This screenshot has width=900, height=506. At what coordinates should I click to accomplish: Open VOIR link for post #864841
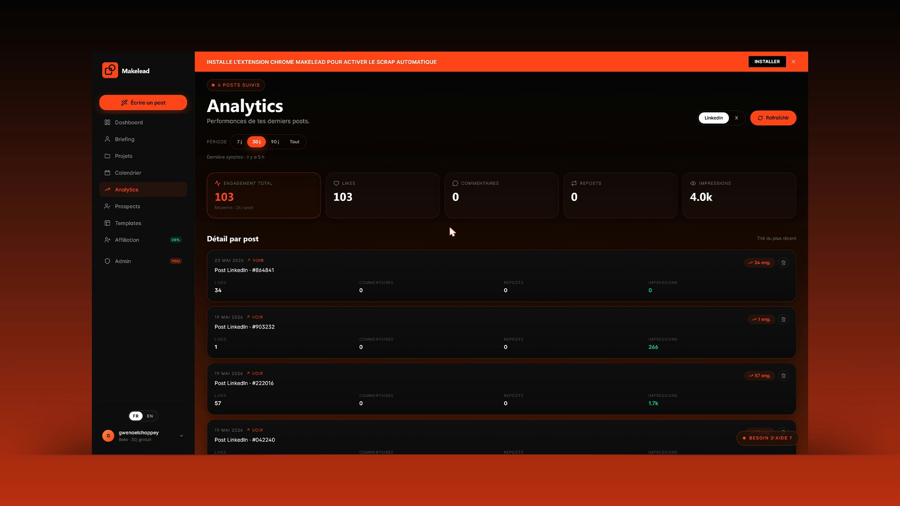click(x=255, y=260)
